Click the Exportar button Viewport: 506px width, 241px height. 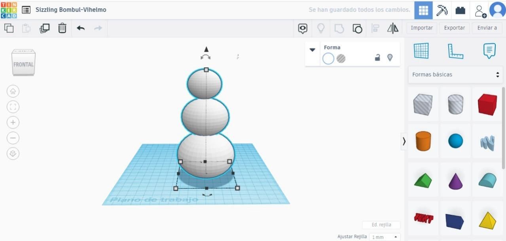coord(454,28)
